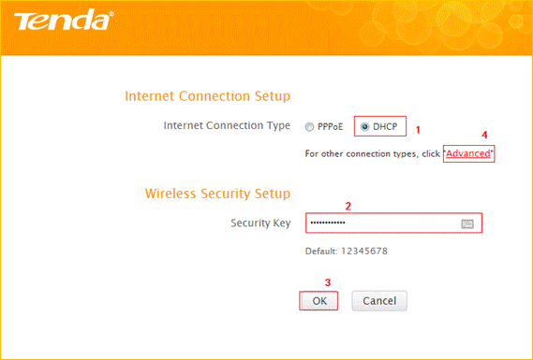This screenshot has height=360, width=533.
Task: Open the Advanced link
Action: (x=468, y=153)
